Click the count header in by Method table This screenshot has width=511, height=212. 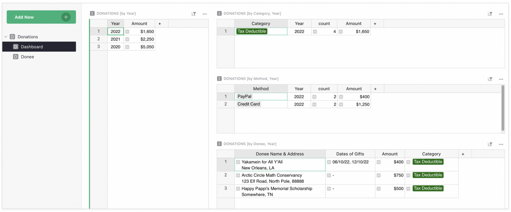pos(324,89)
